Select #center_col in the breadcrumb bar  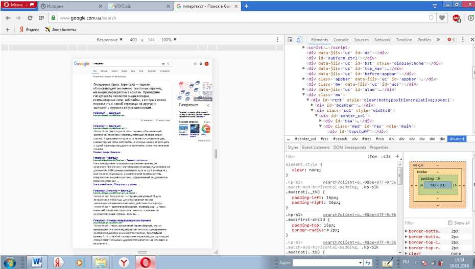306,139
